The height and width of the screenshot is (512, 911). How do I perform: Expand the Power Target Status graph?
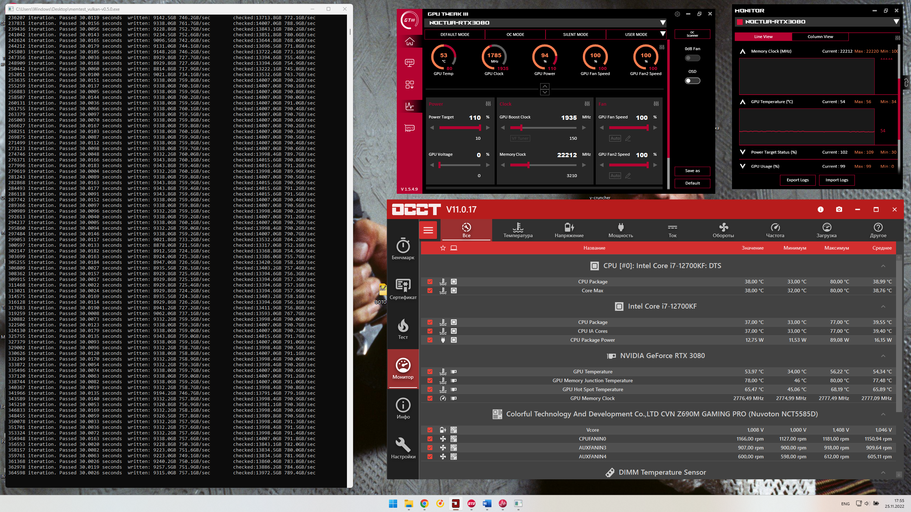(743, 152)
